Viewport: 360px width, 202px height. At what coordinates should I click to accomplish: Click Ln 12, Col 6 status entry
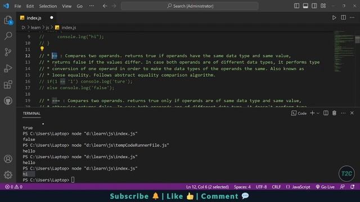coord(208,187)
